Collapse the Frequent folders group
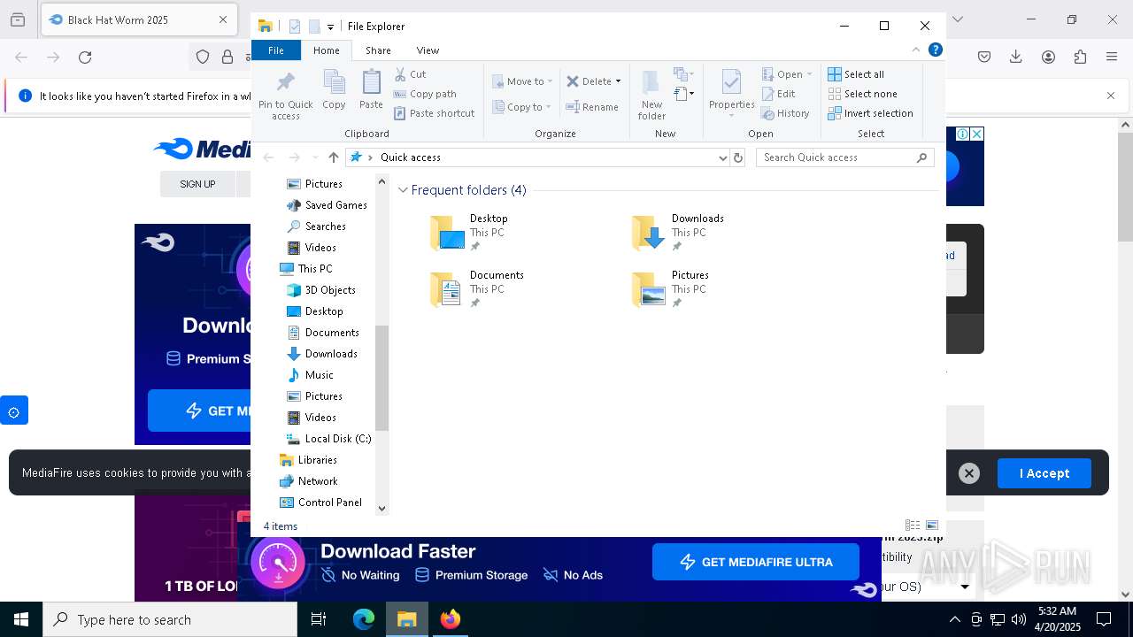The height and width of the screenshot is (637, 1133). pos(403,190)
